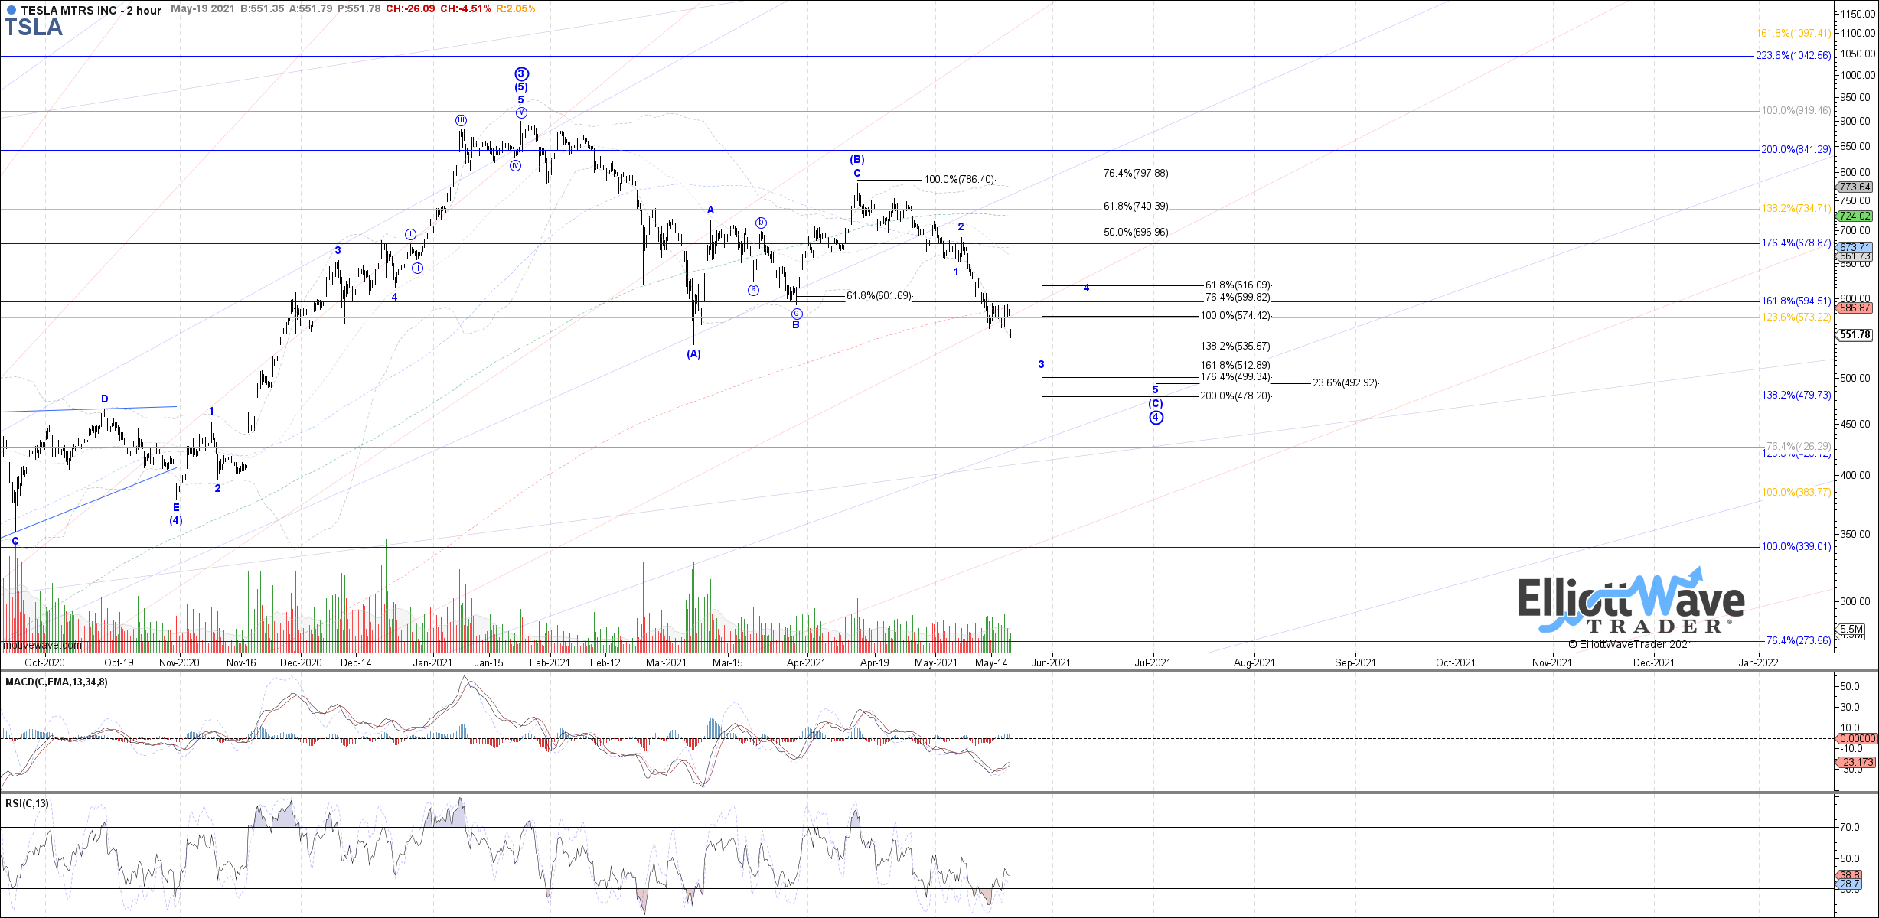Select the current price tag 551.78
The height and width of the screenshot is (918, 1879).
(1855, 335)
